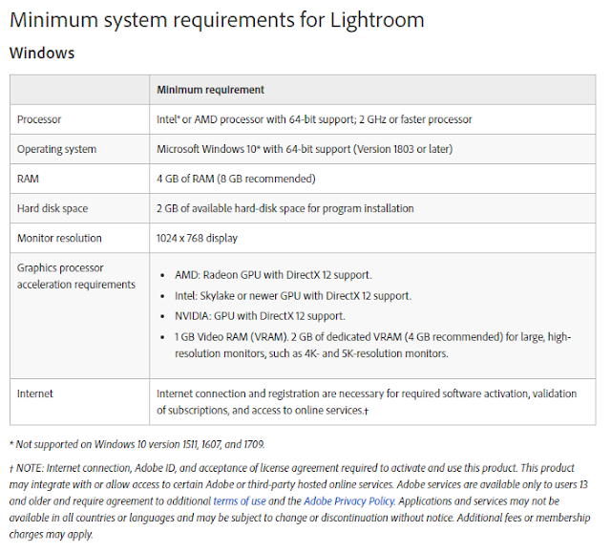Click the RAM row label
This screenshot has height=553, width=611.
[x=28, y=179]
